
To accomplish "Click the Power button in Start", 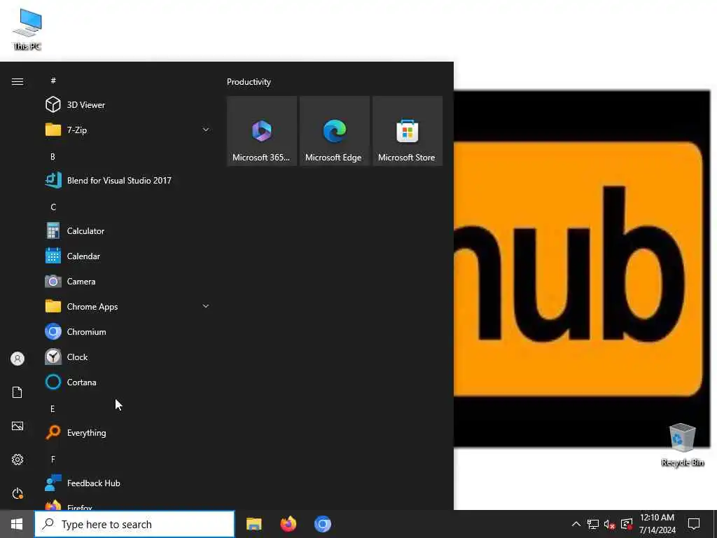I will (x=18, y=493).
